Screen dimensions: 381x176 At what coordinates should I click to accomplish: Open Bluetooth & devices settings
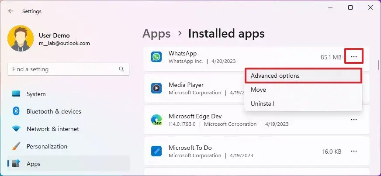(x=69, y=111)
